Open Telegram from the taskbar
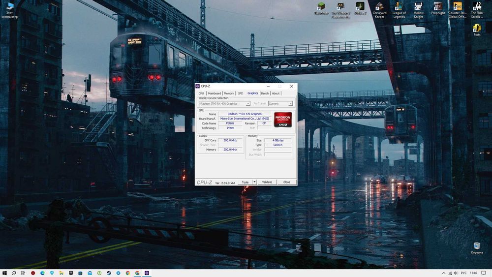The height and width of the screenshot is (277, 492). pos(118,273)
